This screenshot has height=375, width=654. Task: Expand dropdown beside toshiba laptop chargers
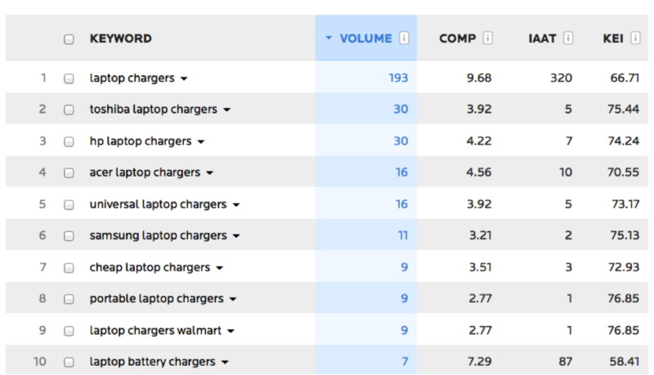tap(227, 110)
